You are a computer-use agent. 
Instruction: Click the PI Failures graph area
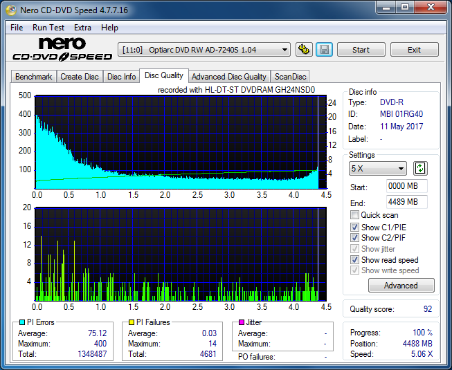click(181, 254)
